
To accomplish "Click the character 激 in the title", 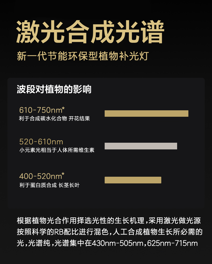I will pos(28,32).
